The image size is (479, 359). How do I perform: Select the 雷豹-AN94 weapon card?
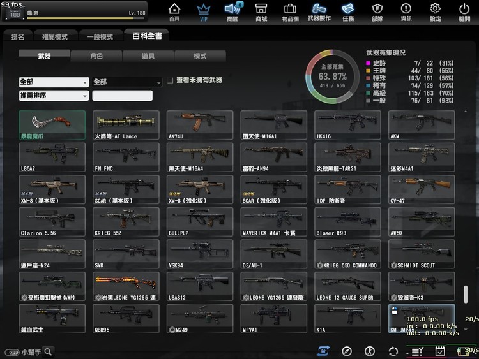pos(274,158)
